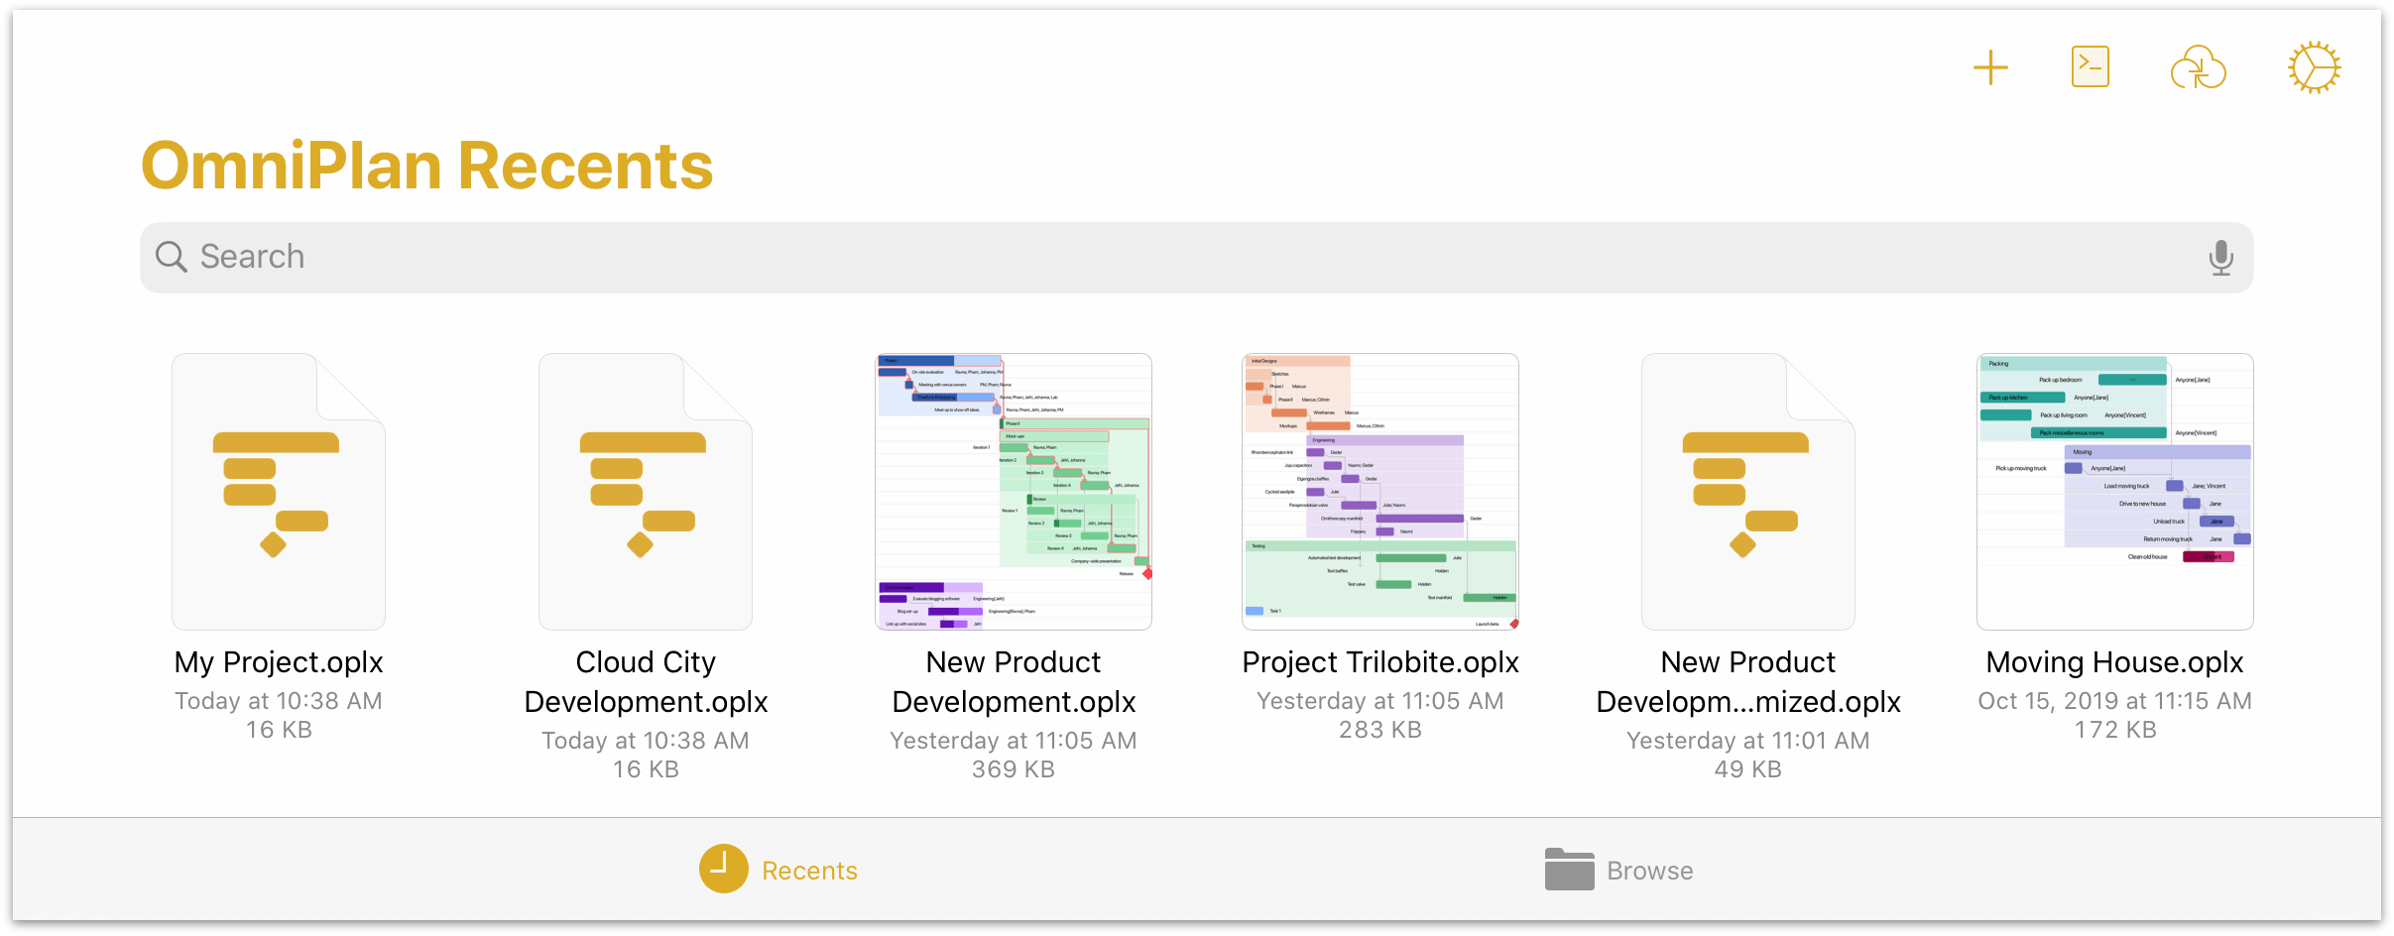The image size is (2394, 936).
Task: Click the Moving House.oplx file name
Action: (2115, 662)
